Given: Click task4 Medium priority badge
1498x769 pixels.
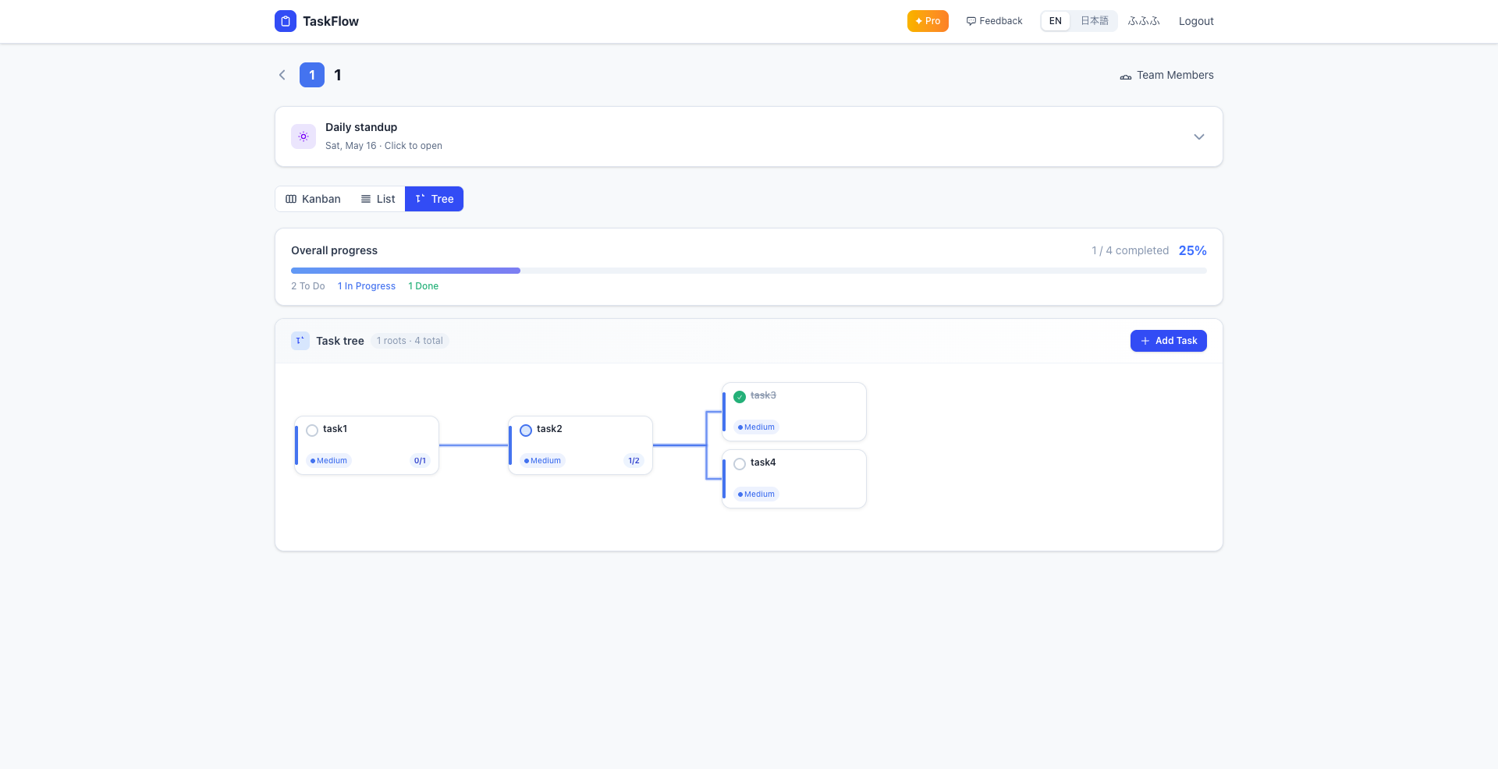Looking at the screenshot, I should click(x=756, y=494).
